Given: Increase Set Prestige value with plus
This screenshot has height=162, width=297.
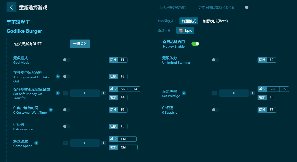Looking at the screenshot, I should 252,93.
